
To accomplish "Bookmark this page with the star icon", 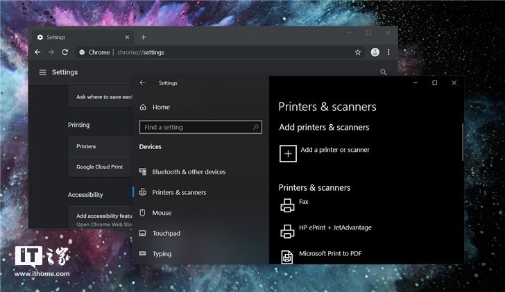I will (357, 52).
